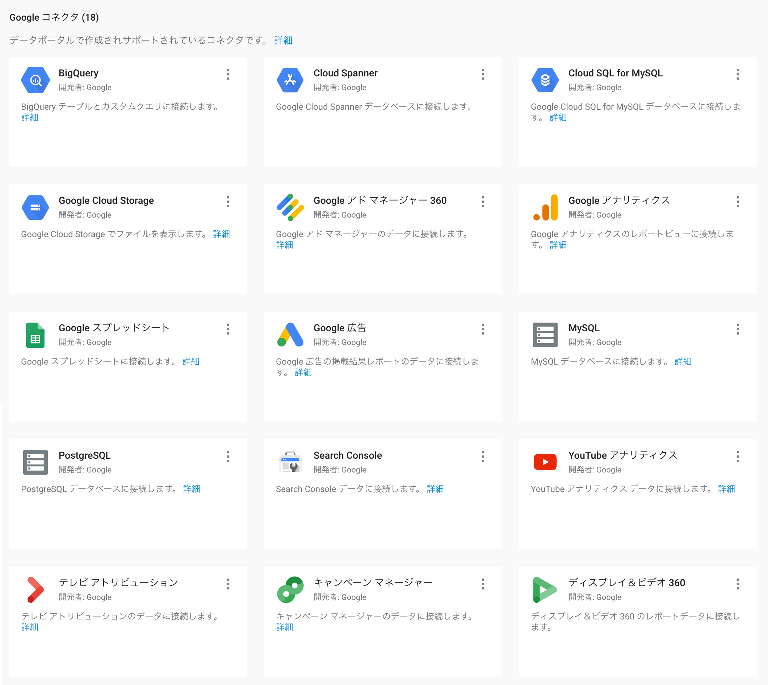Open 詳細 link in Search Console card

[435, 489]
